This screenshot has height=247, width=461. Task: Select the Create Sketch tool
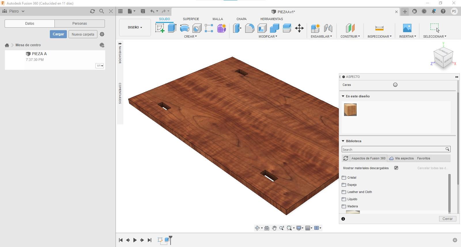(x=160, y=28)
